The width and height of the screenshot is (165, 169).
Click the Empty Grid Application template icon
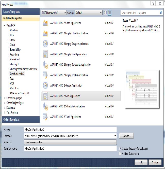coord(45,54)
